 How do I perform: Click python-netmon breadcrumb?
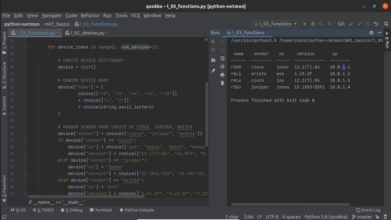(22, 24)
